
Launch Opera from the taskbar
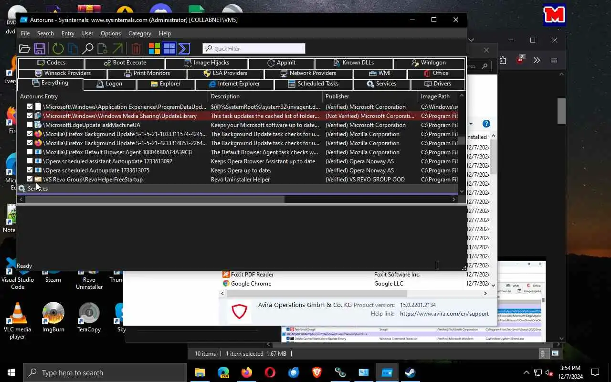[x=270, y=372]
